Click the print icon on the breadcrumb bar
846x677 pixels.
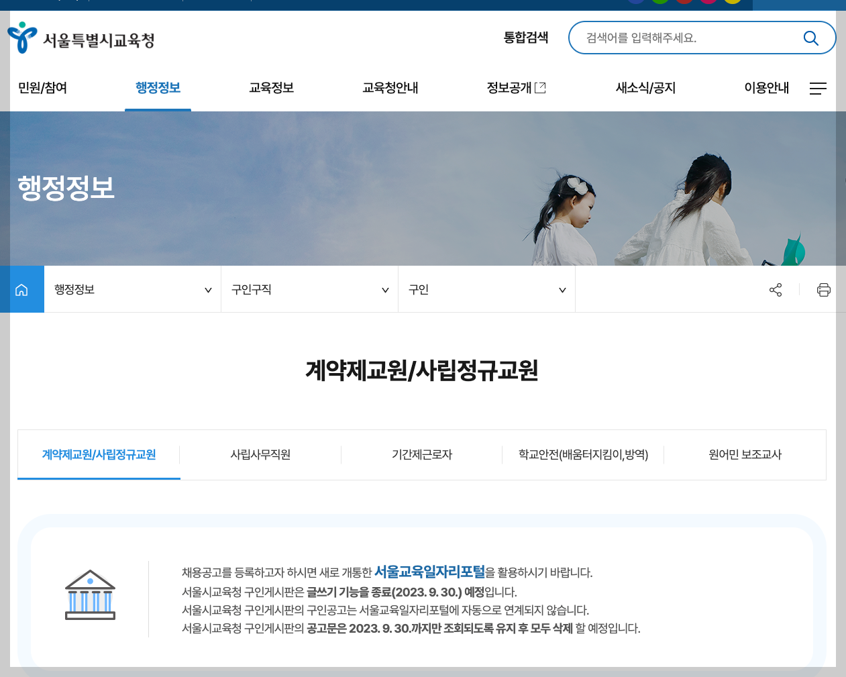824,289
